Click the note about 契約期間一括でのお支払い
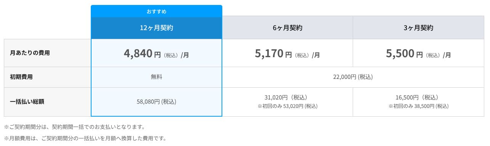490x146 pixels. click(74, 127)
